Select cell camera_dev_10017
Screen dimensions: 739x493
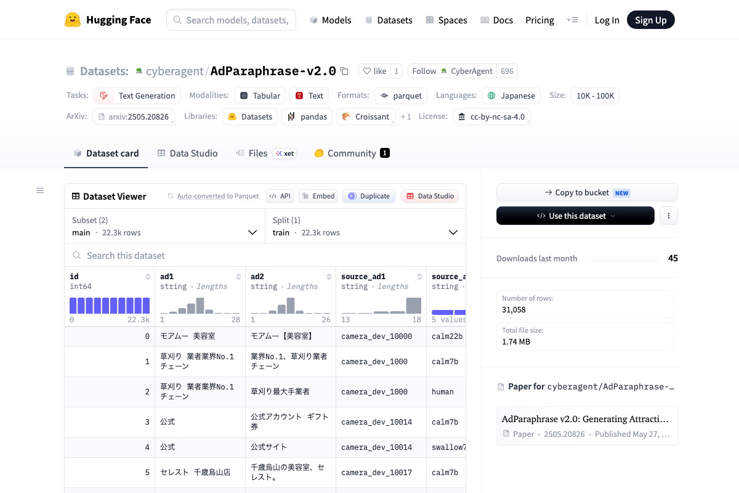point(381,473)
